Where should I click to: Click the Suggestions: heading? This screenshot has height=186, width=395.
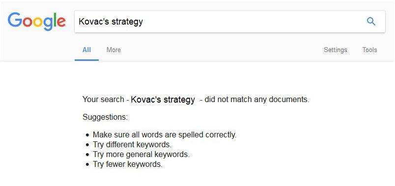click(105, 117)
